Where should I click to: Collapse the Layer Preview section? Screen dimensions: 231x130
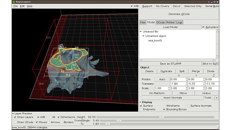coord(13,113)
